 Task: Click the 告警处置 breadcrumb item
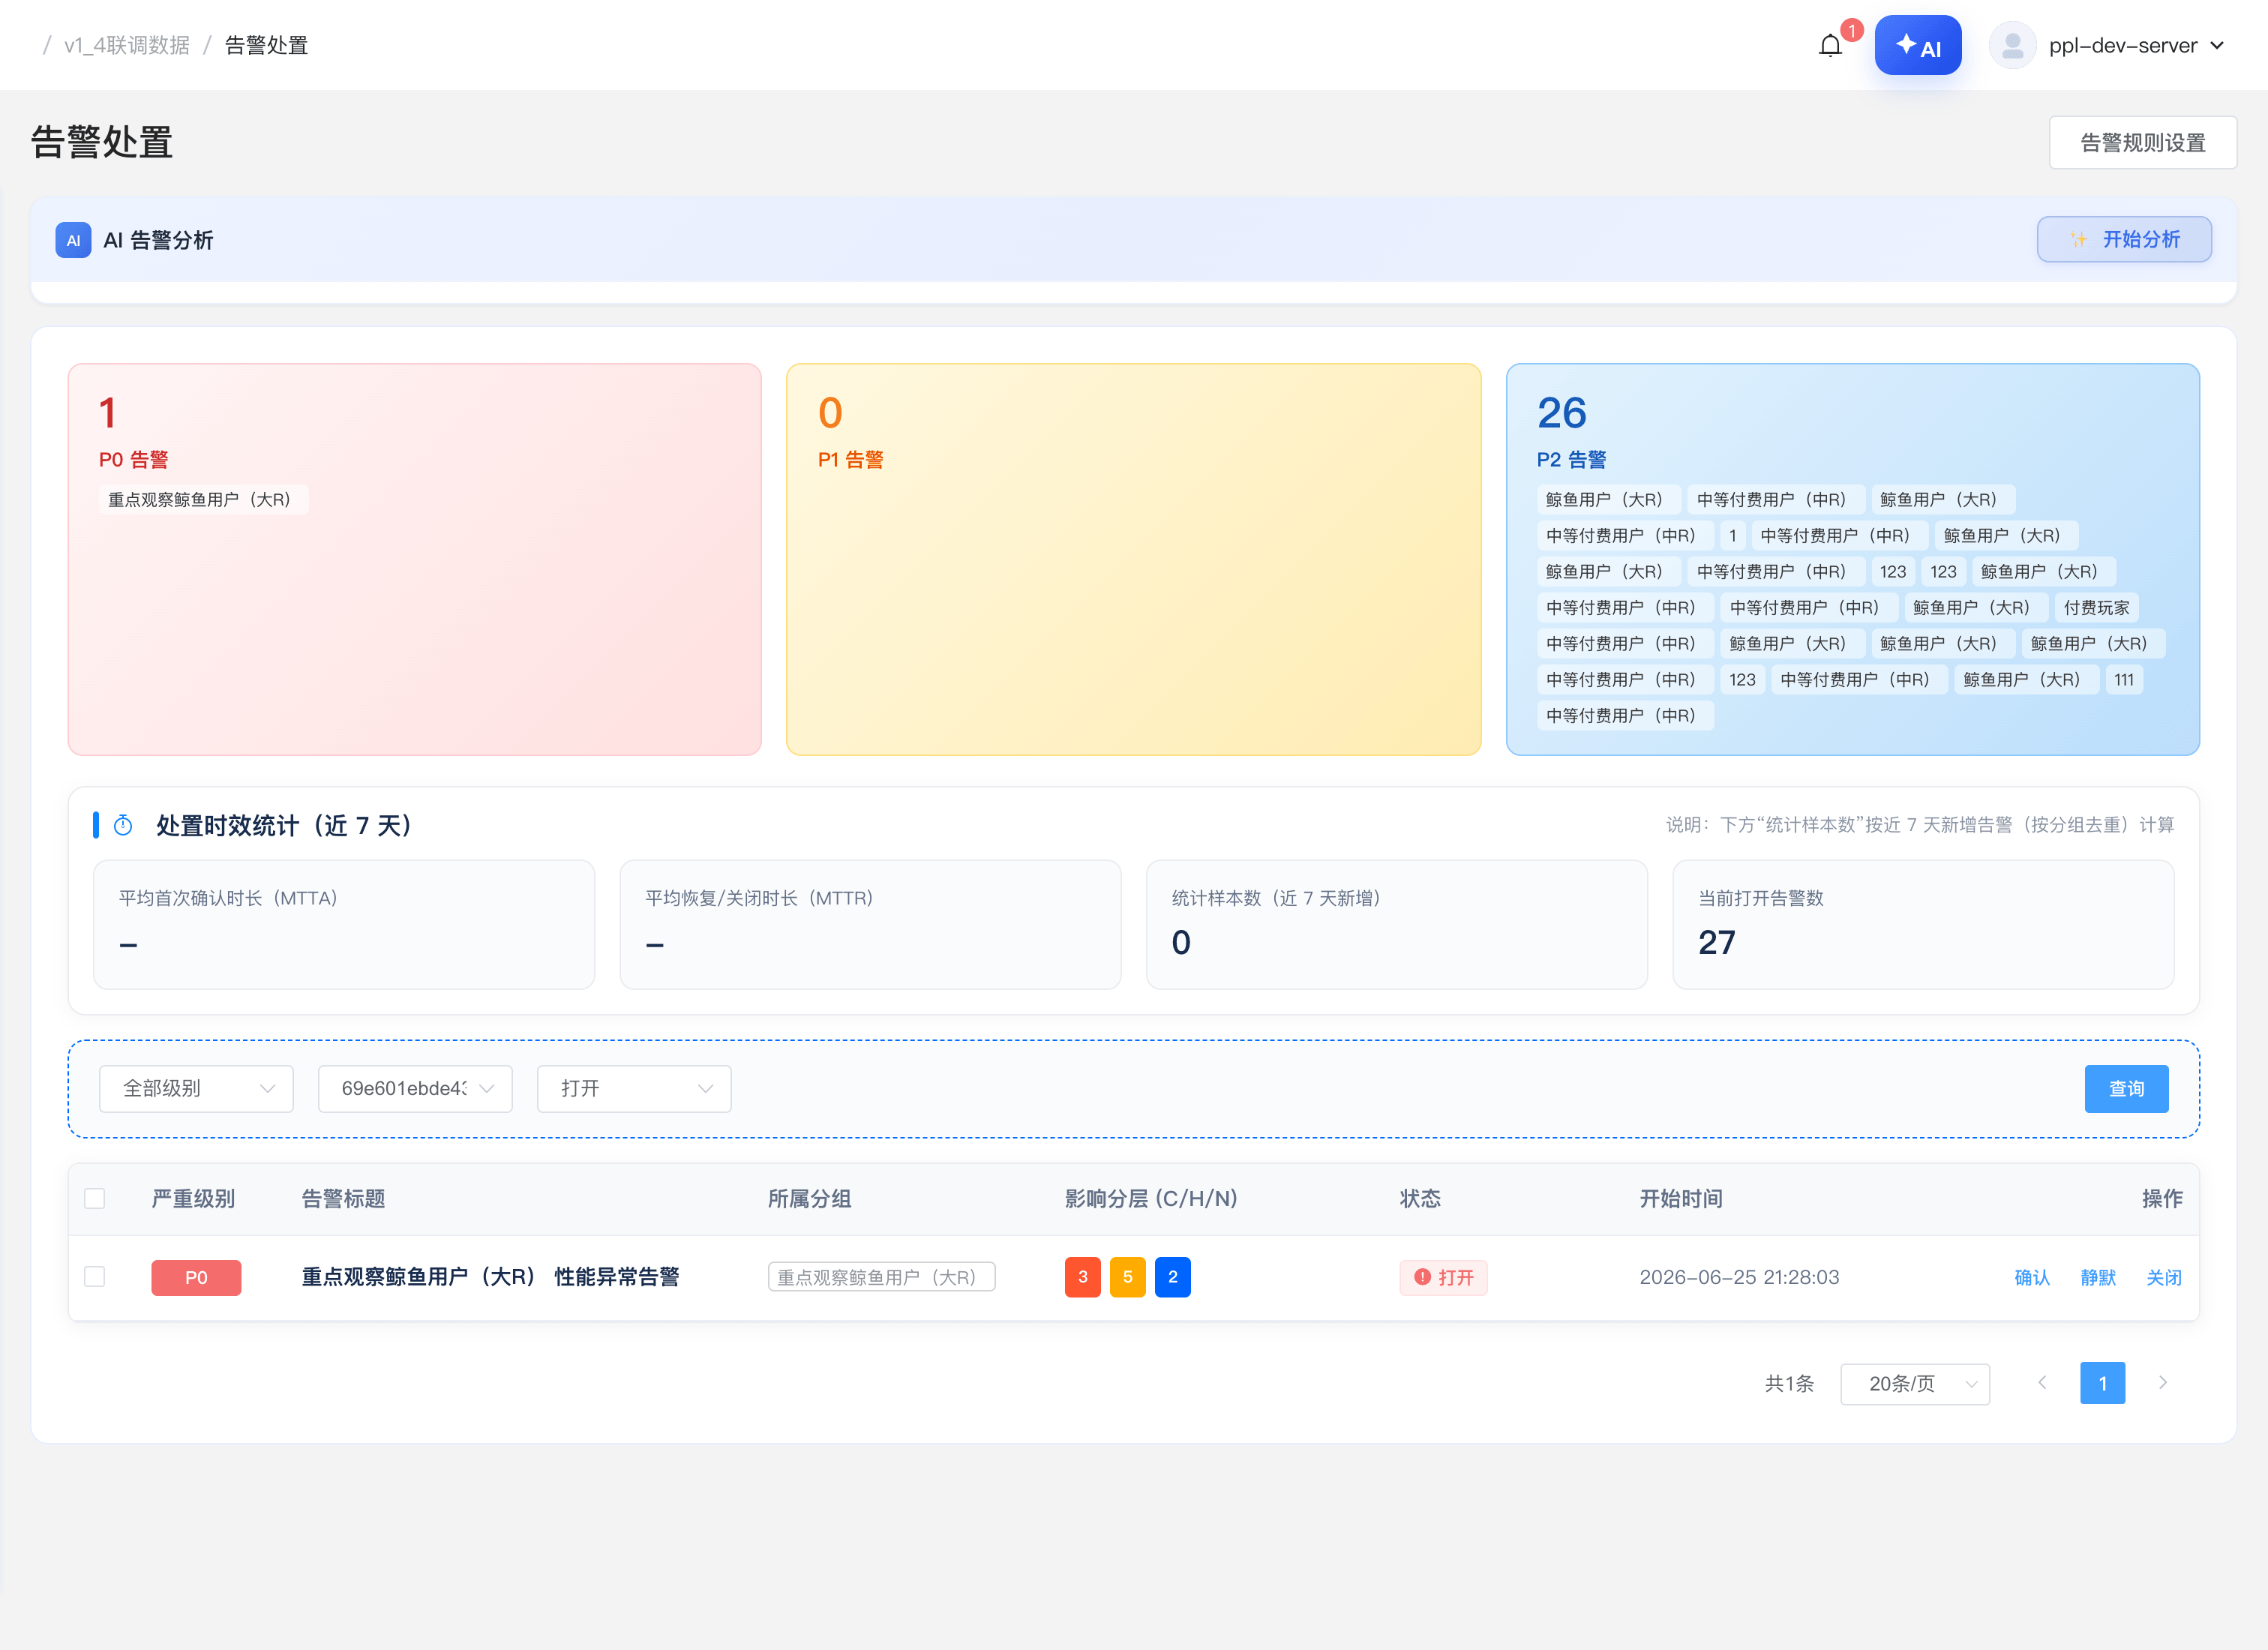[266, 45]
